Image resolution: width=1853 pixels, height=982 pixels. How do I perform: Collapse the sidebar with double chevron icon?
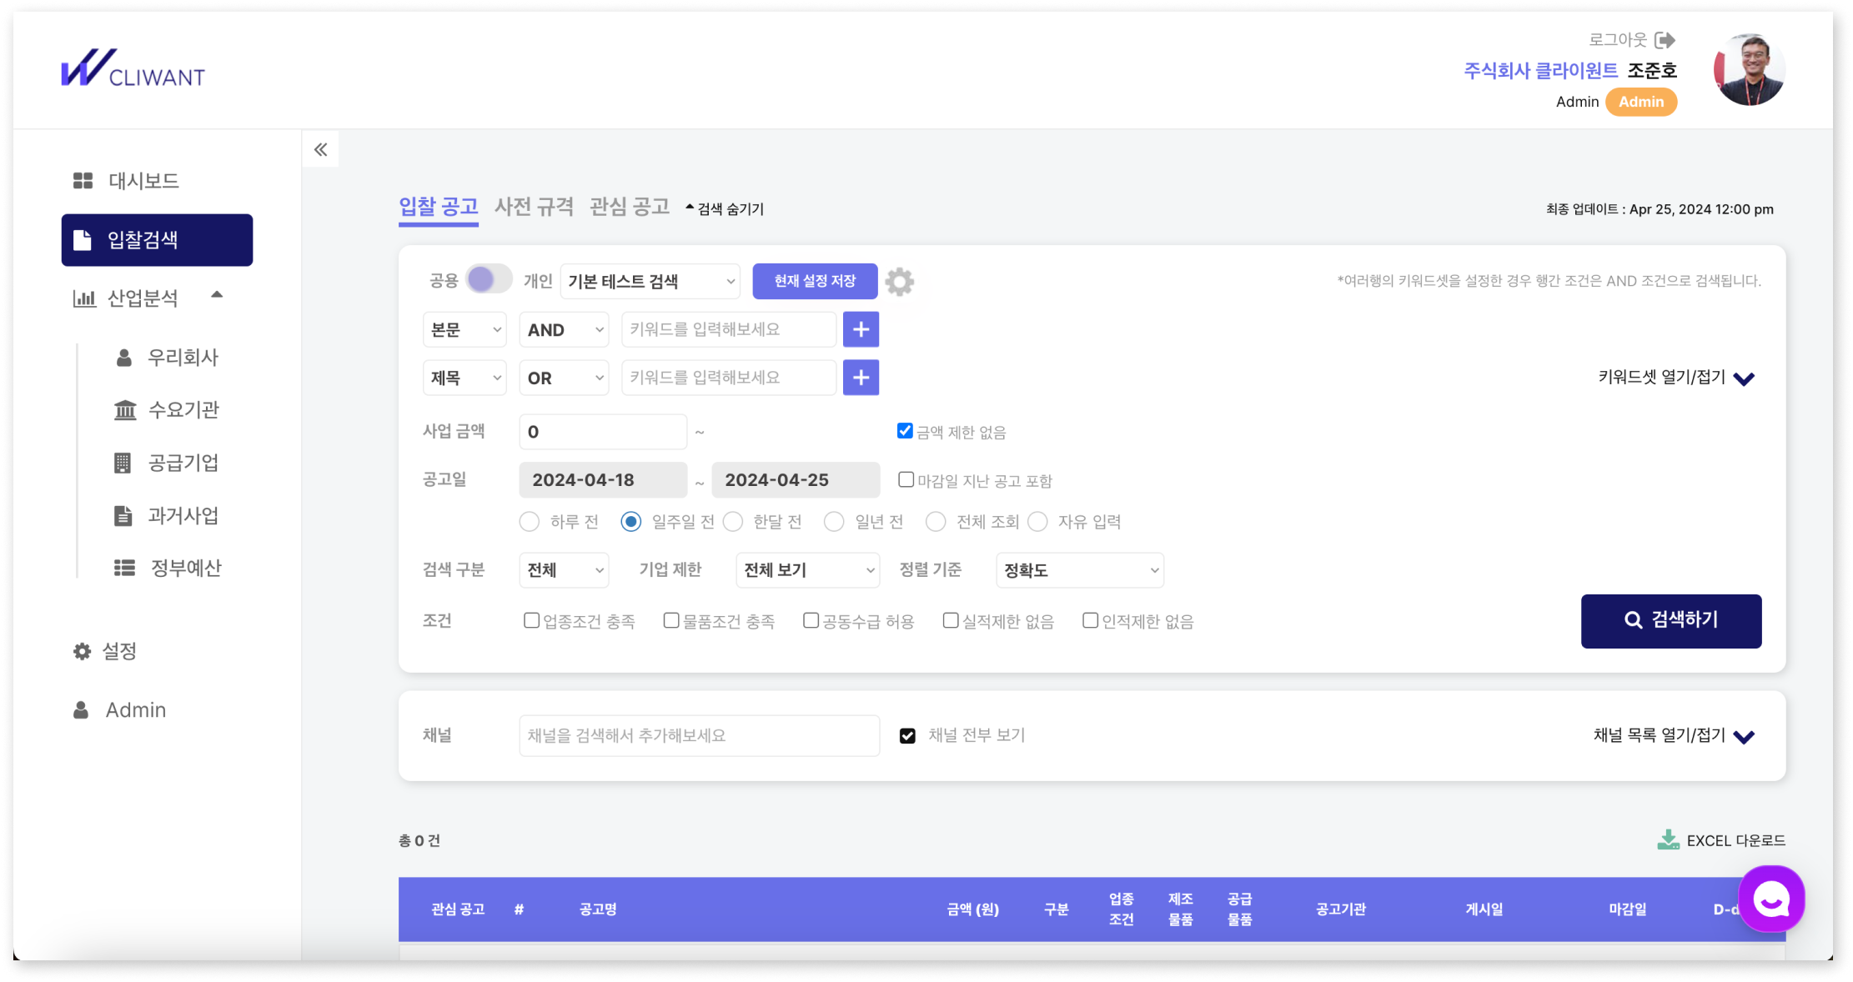pos(320,150)
